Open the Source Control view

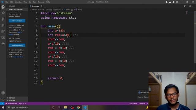point(3,19)
